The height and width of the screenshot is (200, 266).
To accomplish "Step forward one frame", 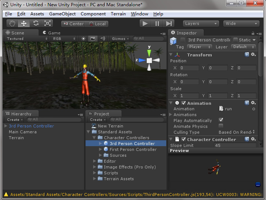I will pos(169,23).
